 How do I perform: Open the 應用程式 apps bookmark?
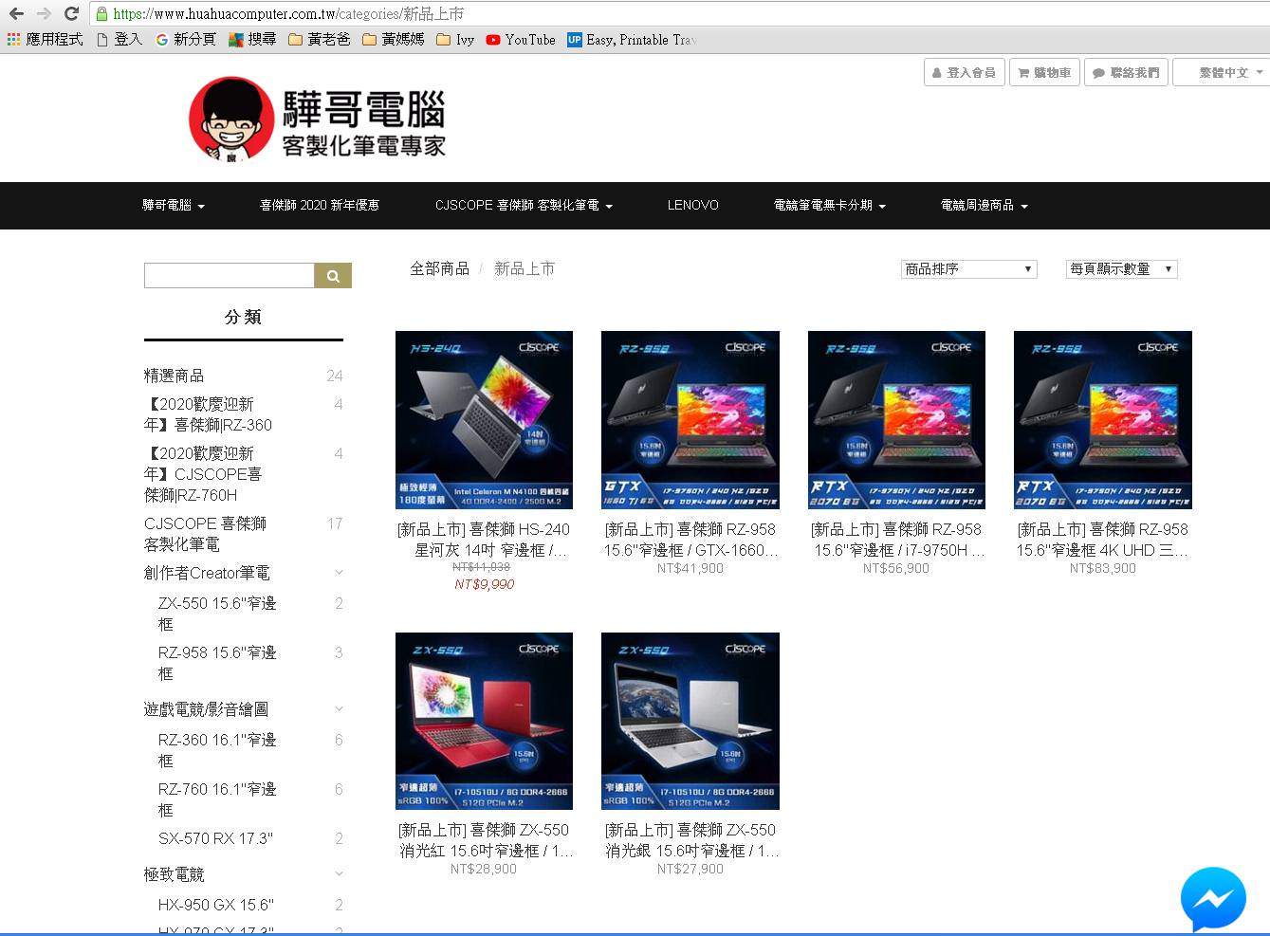(45, 40)
